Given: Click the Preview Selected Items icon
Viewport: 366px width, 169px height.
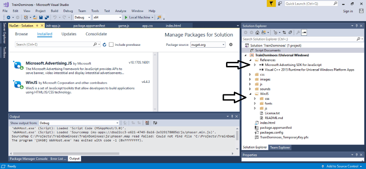Looking at the screenshot, I should [x=304, y=33].
